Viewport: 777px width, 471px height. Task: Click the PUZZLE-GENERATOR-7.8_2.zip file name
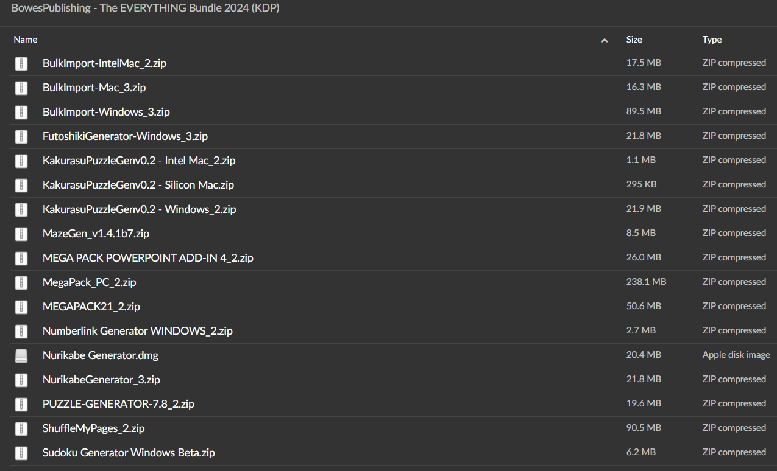118,404
